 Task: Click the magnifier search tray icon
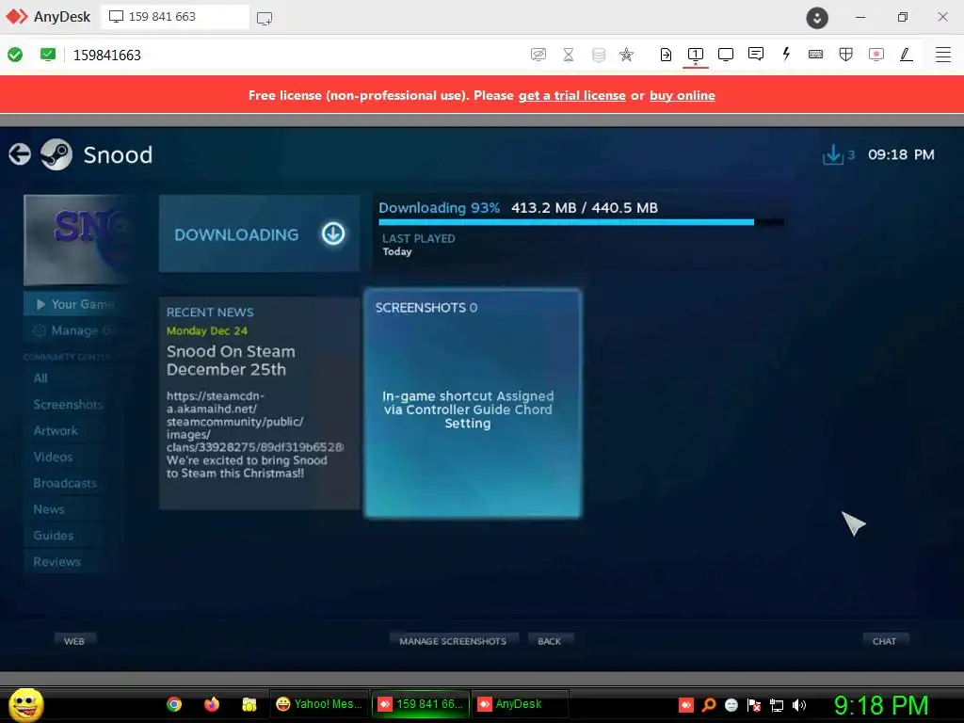(x=709, y=704)
